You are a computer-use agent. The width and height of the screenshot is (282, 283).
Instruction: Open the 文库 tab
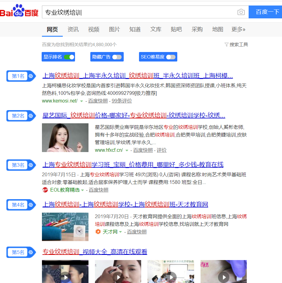tap(156, 29)
